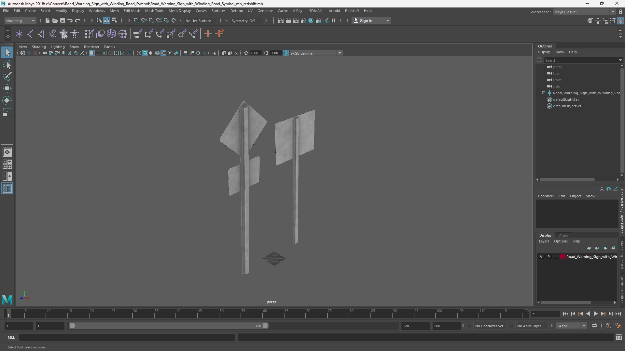This screenshot has width=625, height=351.
Task: Click the orange plus shelf icon
Action: click(208, 34)
